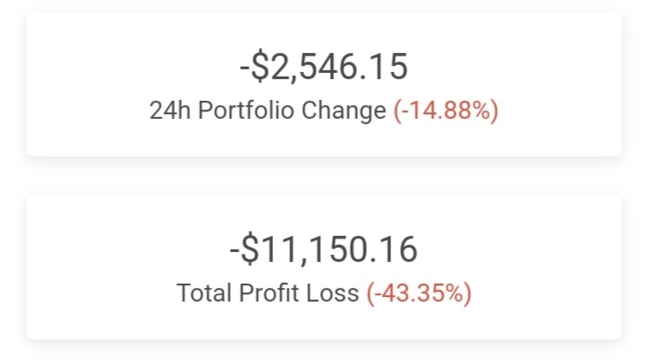Image resolution: width=648 pixels, height=362 pixels.
Task: Click dollar sign in -$2,546.15
Action: click(260, 67)
